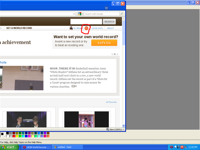Click the scroll up arrow of page scrollbar
This screenshot has height=150, width=200.
click(x=123, y=18)
